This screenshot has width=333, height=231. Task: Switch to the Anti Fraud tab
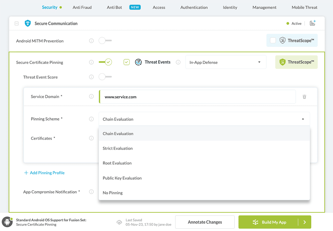tap(82, 7)
